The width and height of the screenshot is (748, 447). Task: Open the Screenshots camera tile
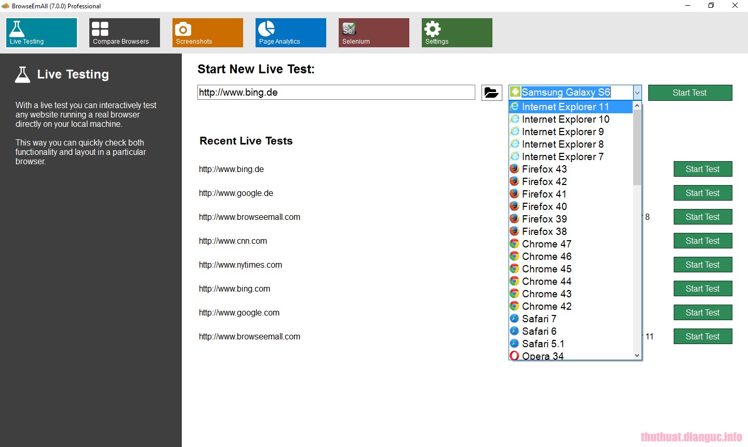[x=208, y=33]
